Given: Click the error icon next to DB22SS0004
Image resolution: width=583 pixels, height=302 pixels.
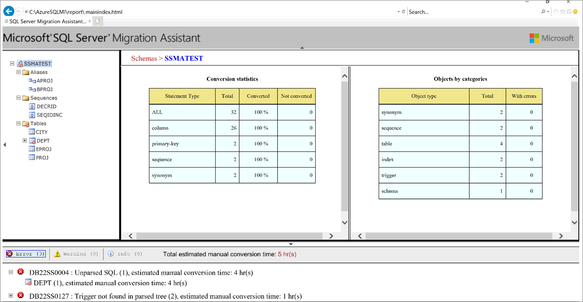Looking at the screenshot, I should click(x=20, y=272).
